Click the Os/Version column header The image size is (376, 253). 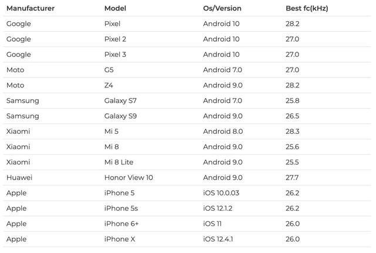coord(222,8)
